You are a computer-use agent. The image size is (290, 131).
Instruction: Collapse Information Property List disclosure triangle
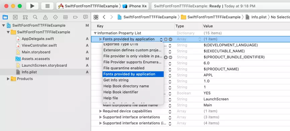(x=95, y=33)
